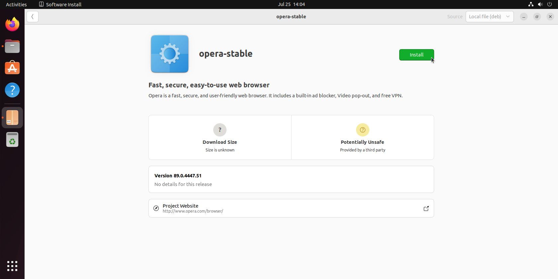Click the volume icon in the system tray
Image resolution: width=558 pixels, height=279 pixels.
tap(540, 4)
